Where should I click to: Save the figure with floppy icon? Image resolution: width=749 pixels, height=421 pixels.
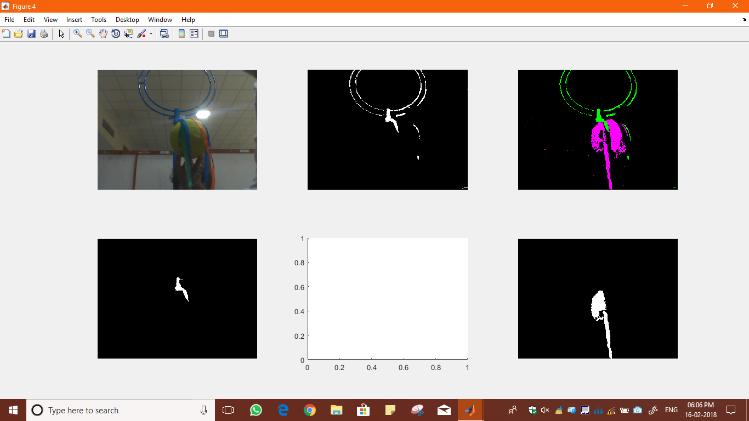click(x=31, y=33)
